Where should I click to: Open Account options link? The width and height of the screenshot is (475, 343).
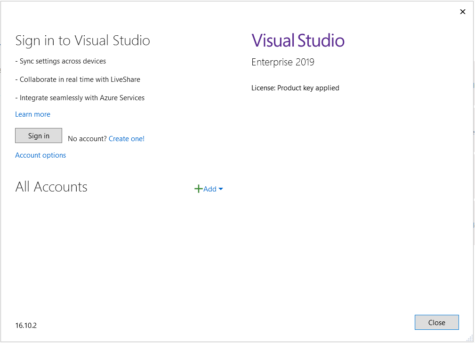tap(40, 155)
